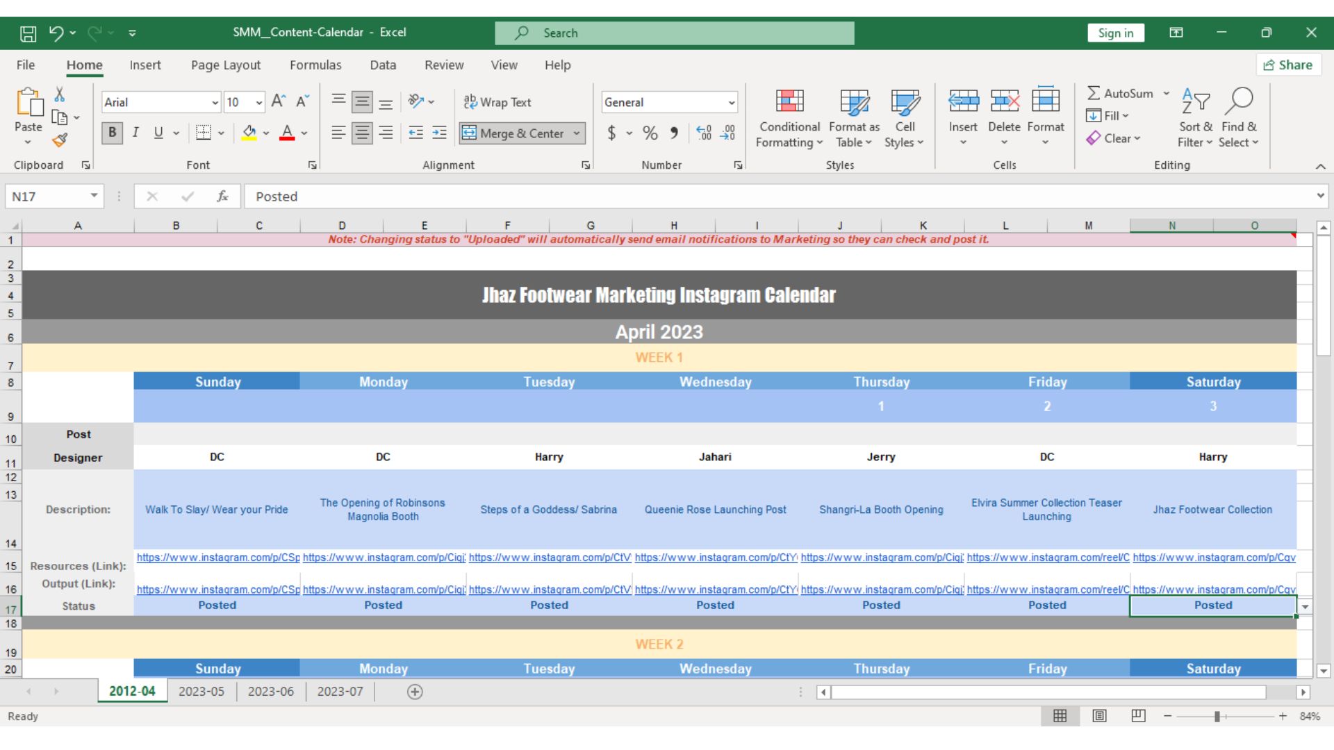Apply Comma Style icon
The image size is (1334, 750).
pyautogui.click(x=674, y=133)
